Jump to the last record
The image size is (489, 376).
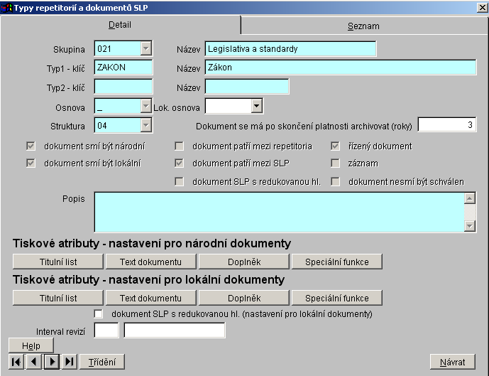(x=69, y=362)
